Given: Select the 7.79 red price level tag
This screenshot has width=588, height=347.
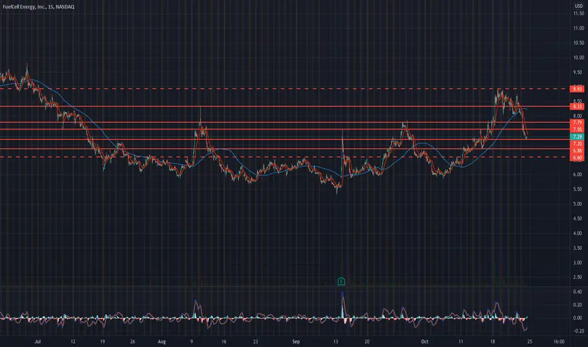Looking at the screenshot, I should [x=577, y=122].
